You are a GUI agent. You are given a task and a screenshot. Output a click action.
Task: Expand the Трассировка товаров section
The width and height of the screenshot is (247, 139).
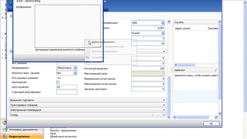pos(88,105)
